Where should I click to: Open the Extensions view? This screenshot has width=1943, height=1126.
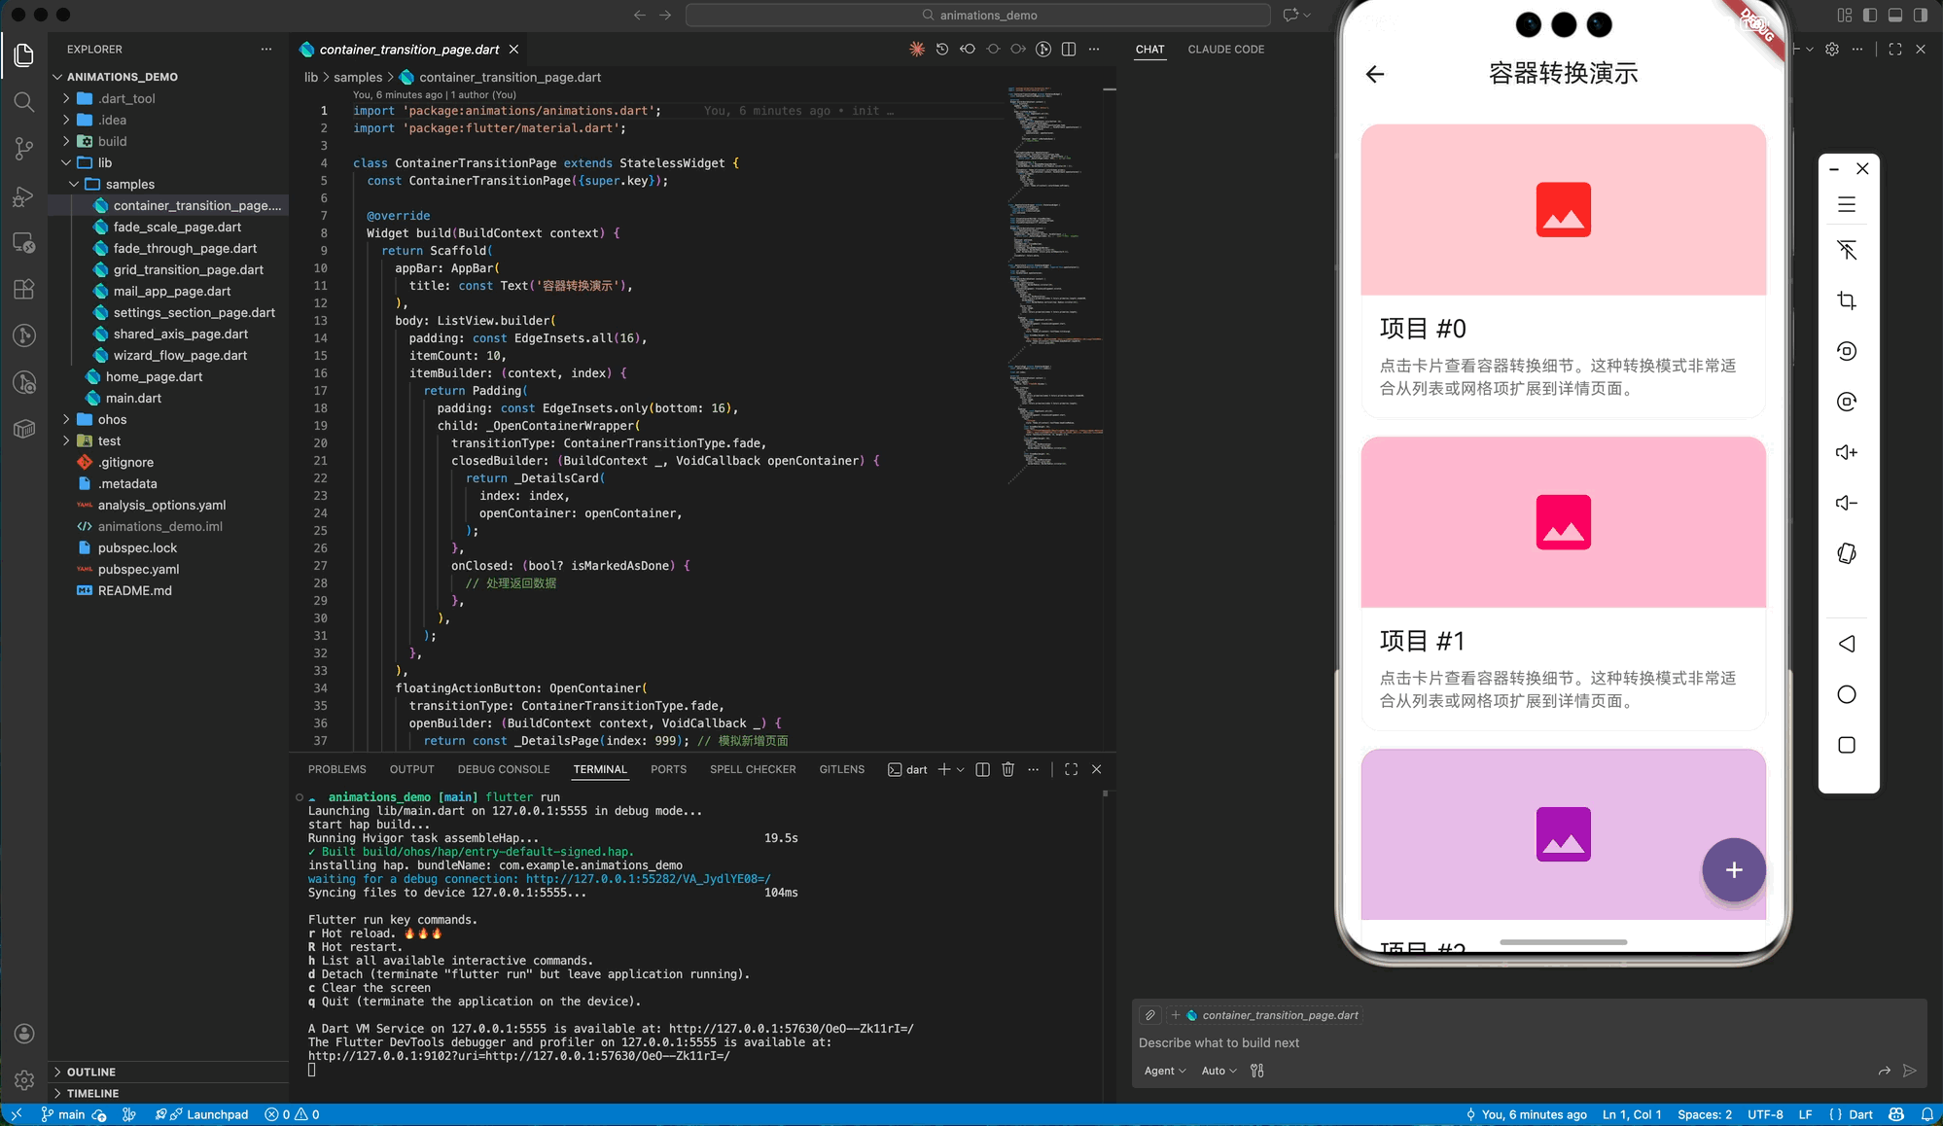pos(24,289)
